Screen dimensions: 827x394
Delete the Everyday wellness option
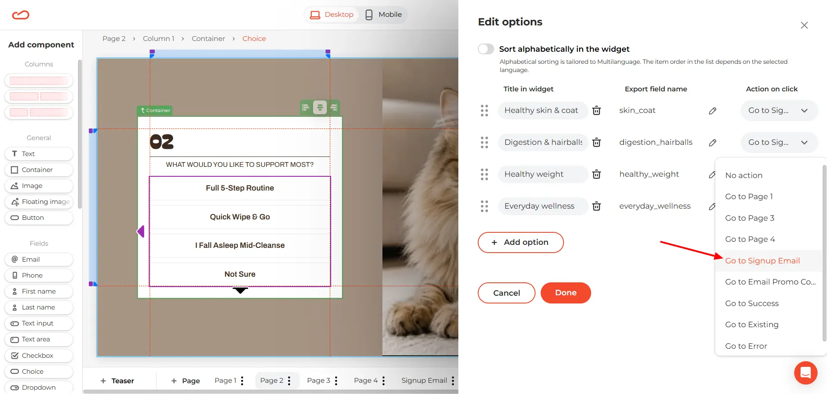coord(597,206)
